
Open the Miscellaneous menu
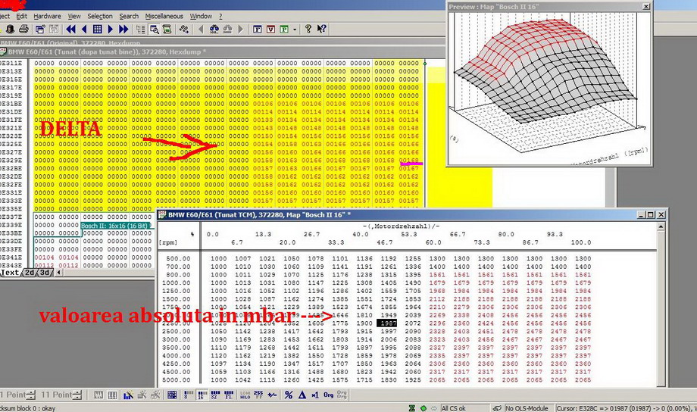click(x=164, y=15)
